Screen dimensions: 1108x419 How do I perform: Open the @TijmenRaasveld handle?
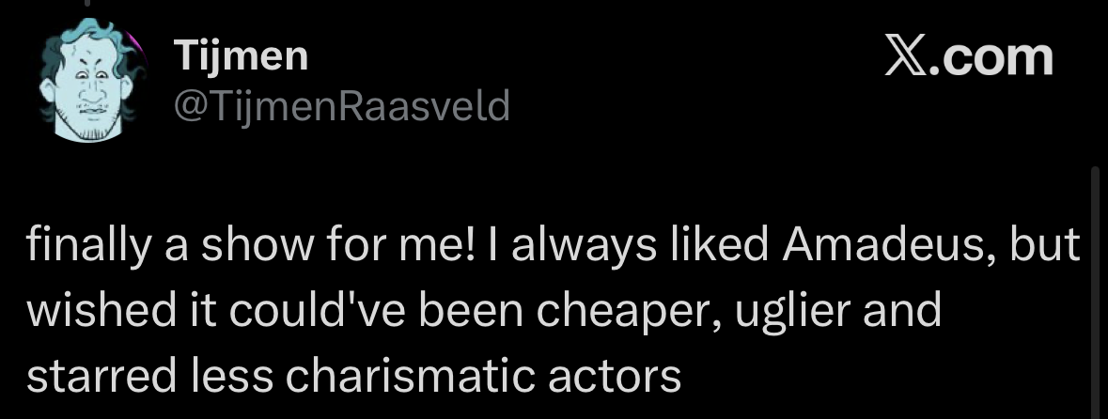point(342,107)
